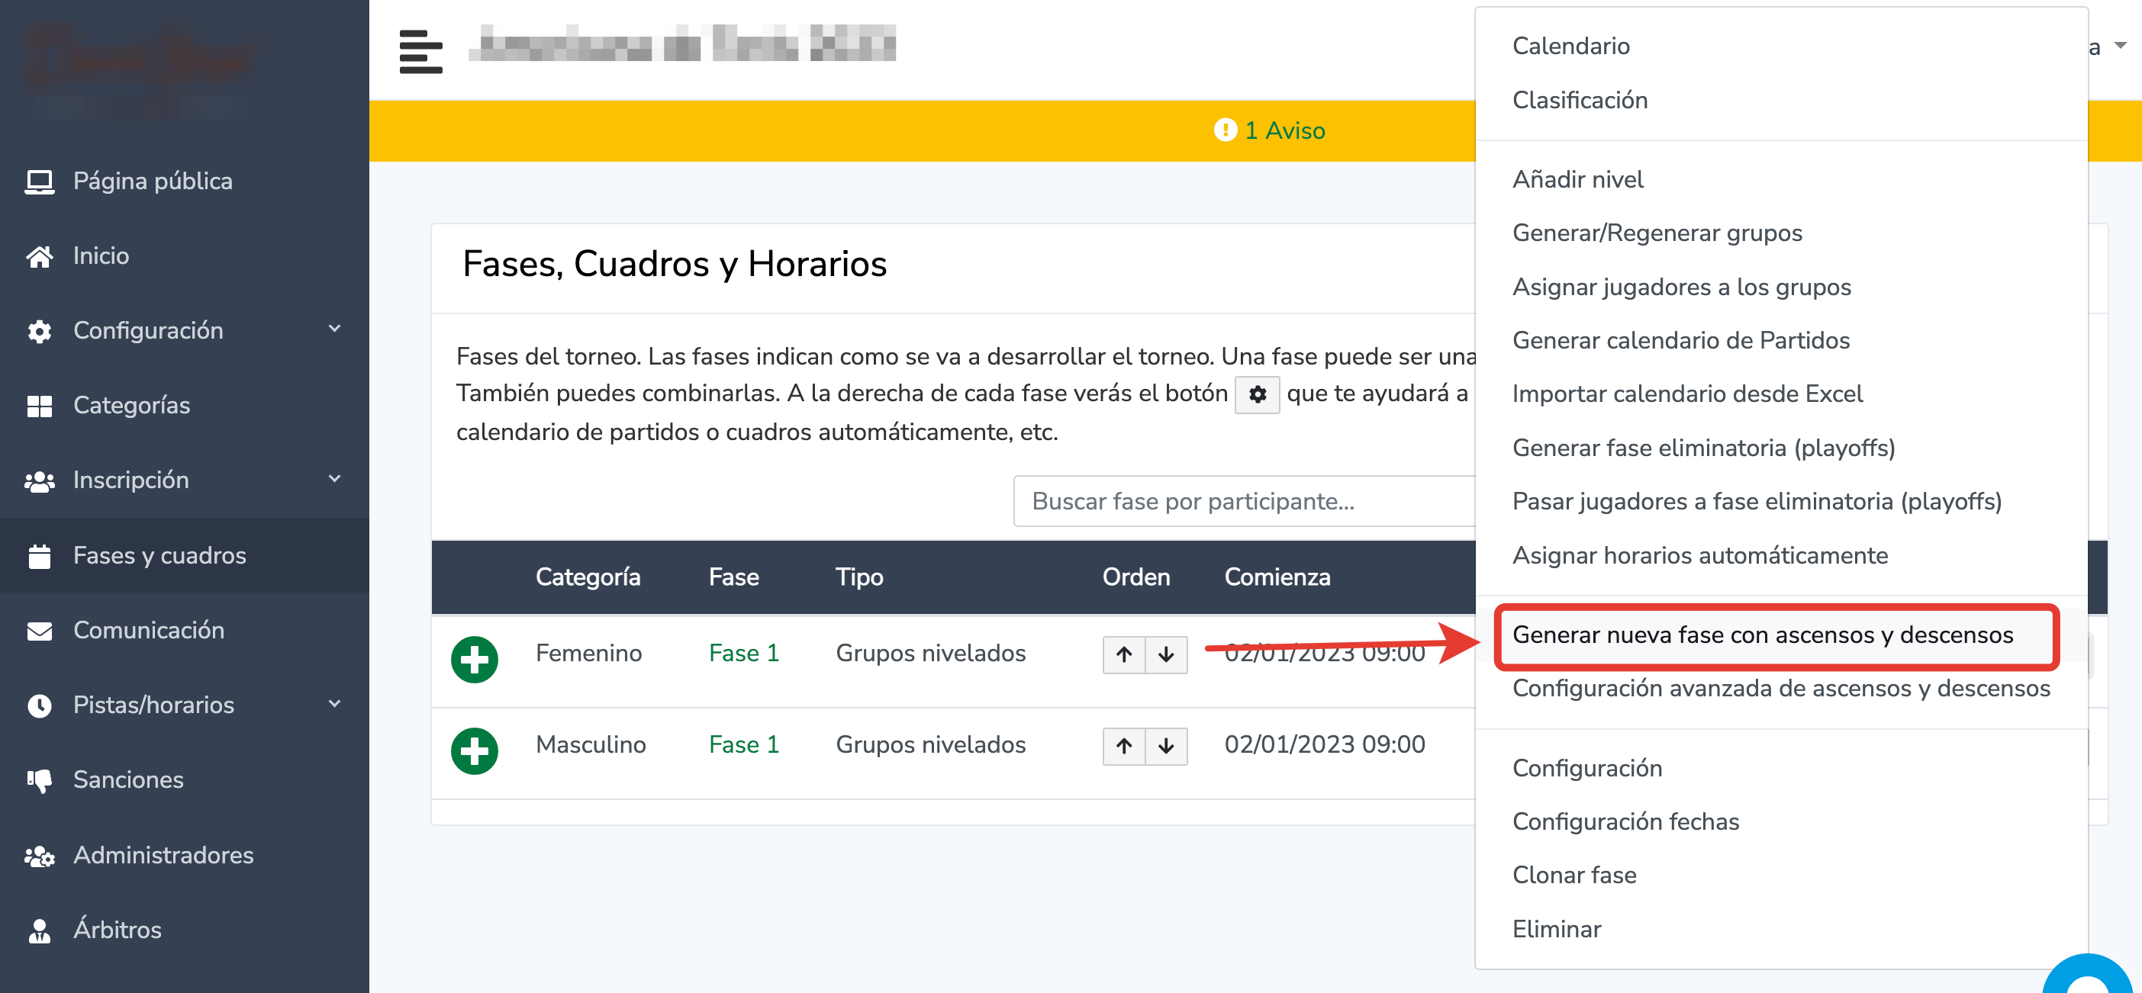Click the Comienza column header

tap(1277, 577)
